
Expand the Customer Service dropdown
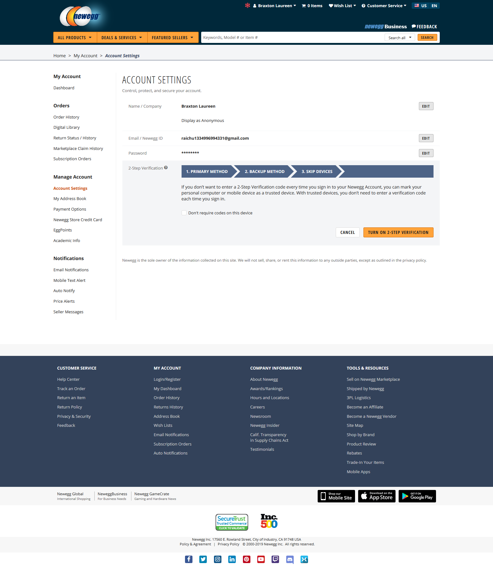click(384, 6)
